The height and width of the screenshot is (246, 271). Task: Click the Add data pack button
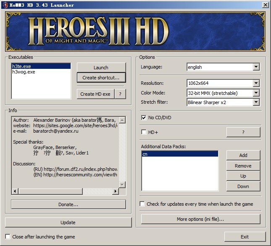(243, 155)
